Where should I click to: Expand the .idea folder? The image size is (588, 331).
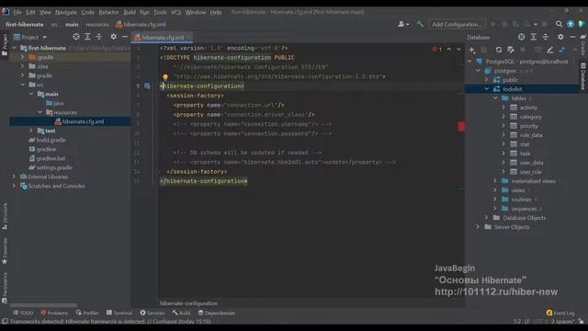(x=22, y=66)
